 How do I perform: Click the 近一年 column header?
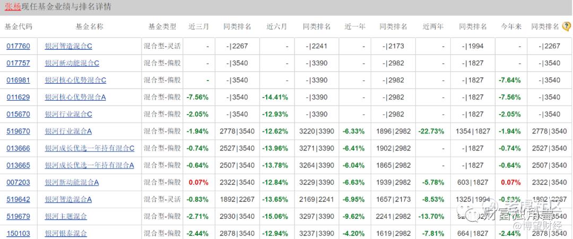pos(355,26)
